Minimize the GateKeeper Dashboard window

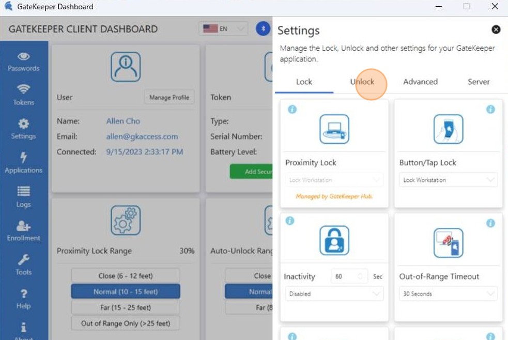click(x=439, y=7)
